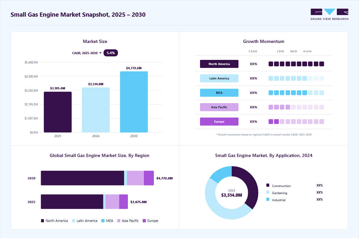Viewport: 359px width, 238px height.
Task: Click the Europe XX% CAGR value
Action: point(254,121)
